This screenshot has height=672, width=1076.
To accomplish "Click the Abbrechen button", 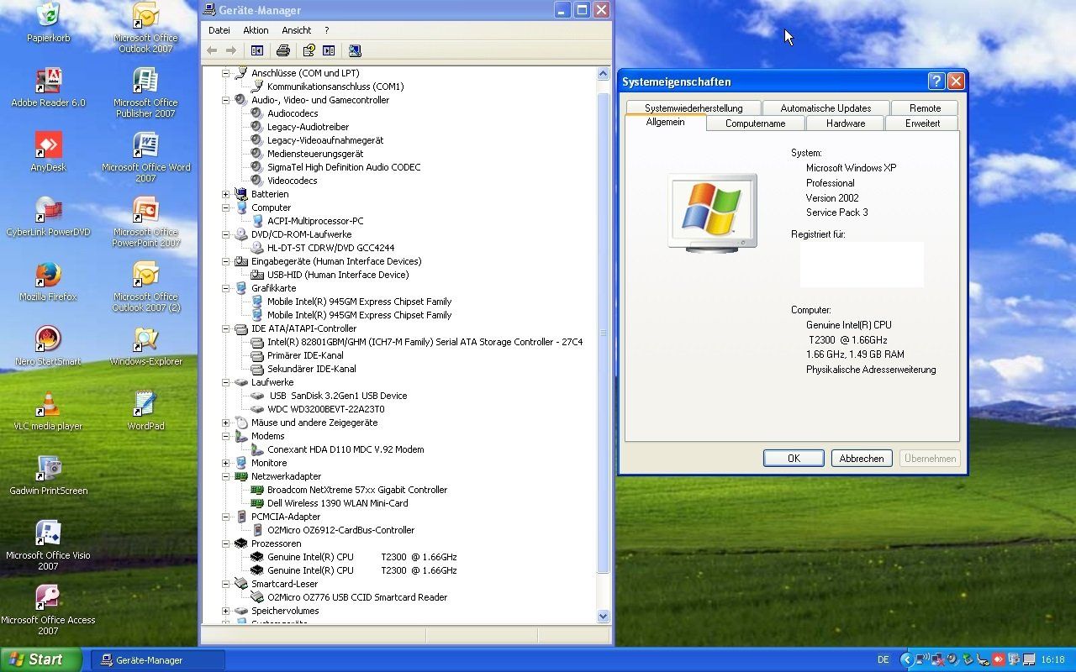I will pos(862,459).
